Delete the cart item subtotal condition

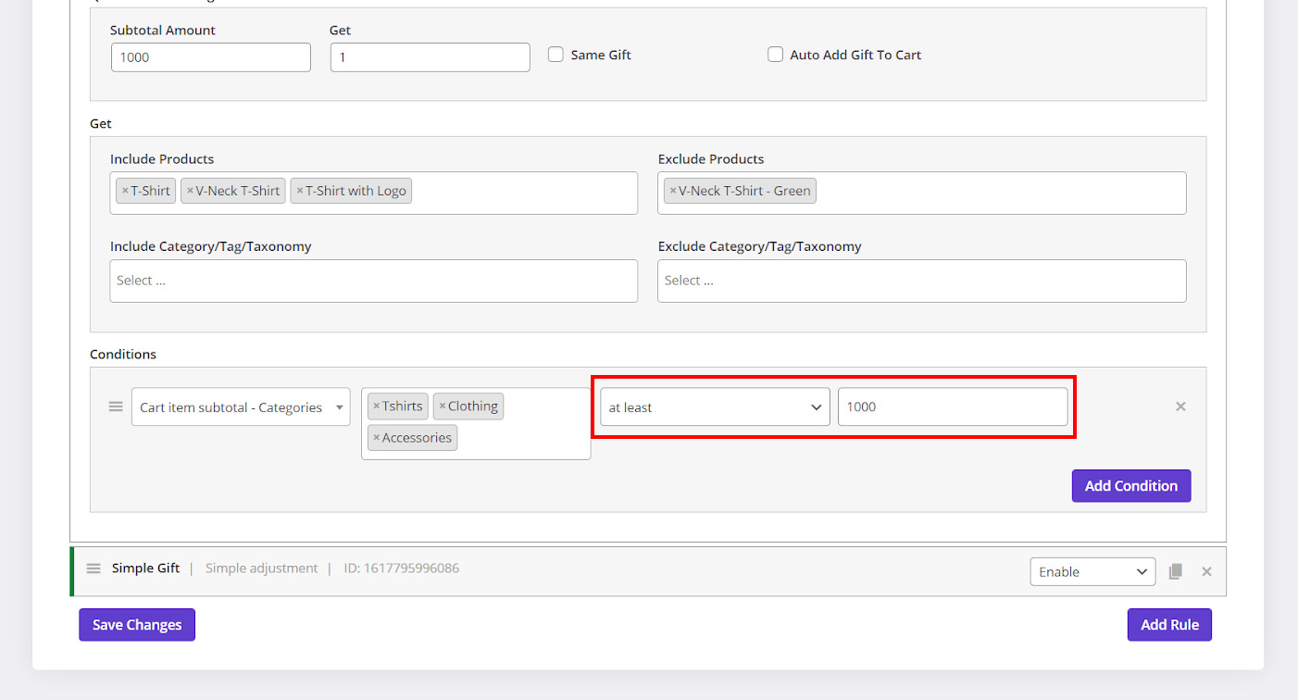click(x=1180, y=406)
